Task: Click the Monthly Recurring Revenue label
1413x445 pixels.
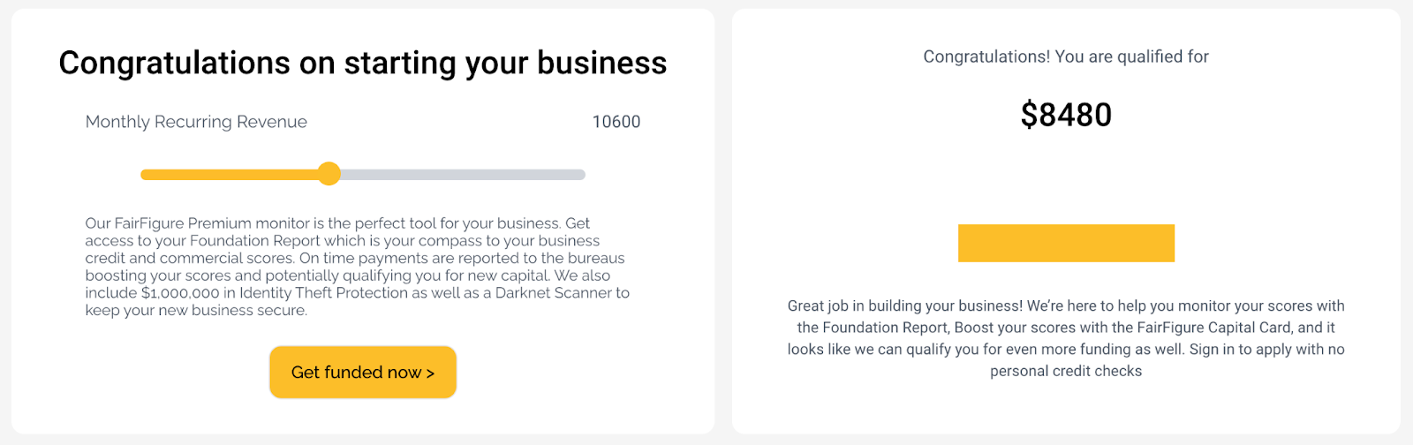Action: point(196,122)
